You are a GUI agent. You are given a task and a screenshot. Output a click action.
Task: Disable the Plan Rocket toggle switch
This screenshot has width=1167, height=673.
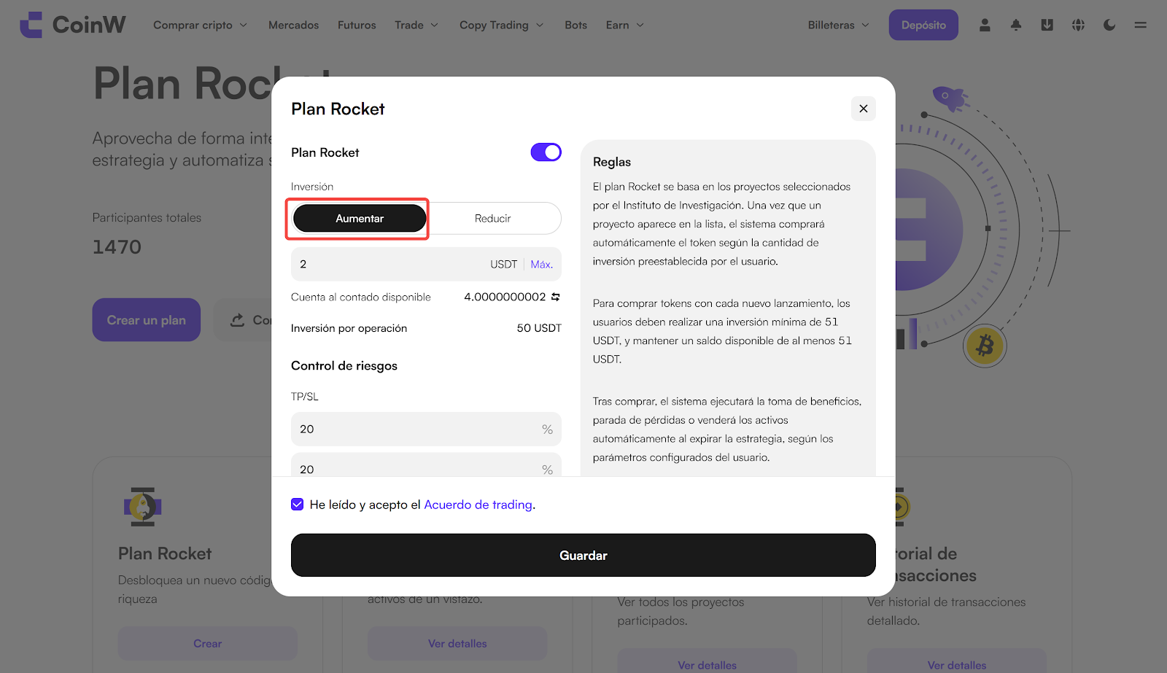(546, 152)
